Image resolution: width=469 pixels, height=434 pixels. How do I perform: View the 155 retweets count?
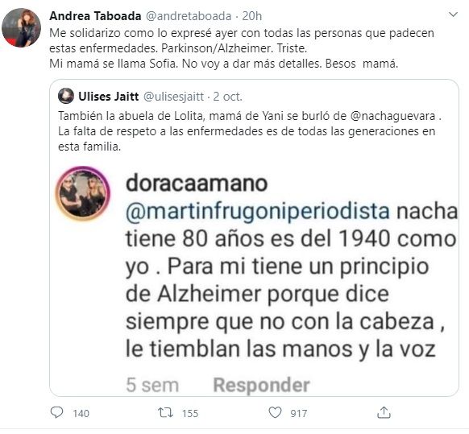[x=190, y=413]
